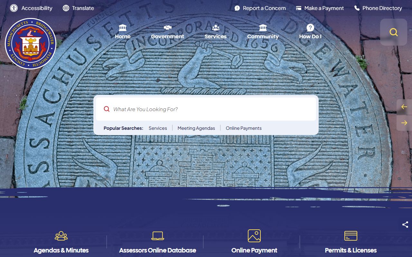
Task: Click the Report a Concern alert icon
Action: pos(237,8)
